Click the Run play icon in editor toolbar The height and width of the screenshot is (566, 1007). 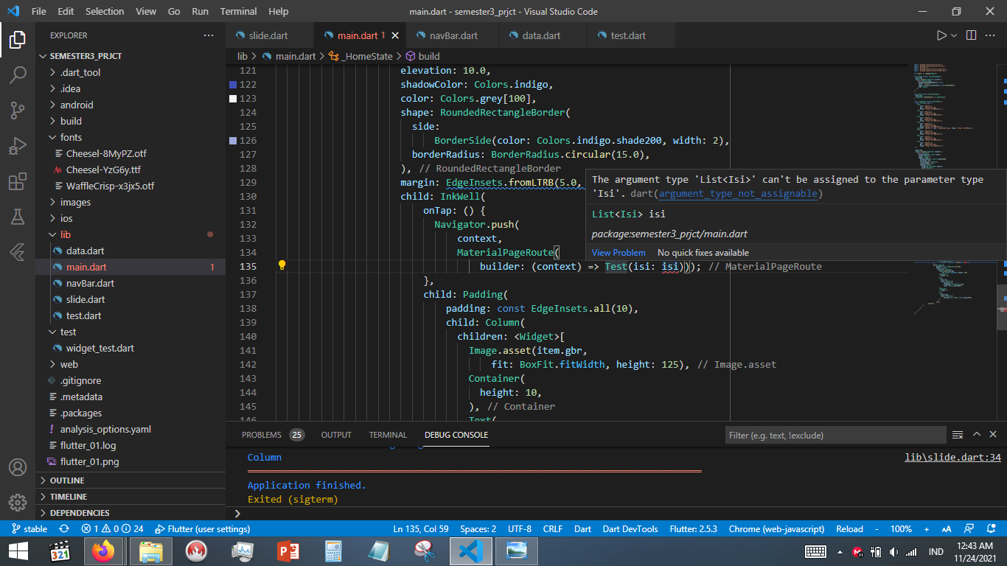coord(941,35)
